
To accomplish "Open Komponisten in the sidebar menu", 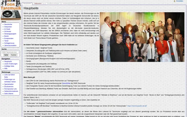I will click(9, 38).
